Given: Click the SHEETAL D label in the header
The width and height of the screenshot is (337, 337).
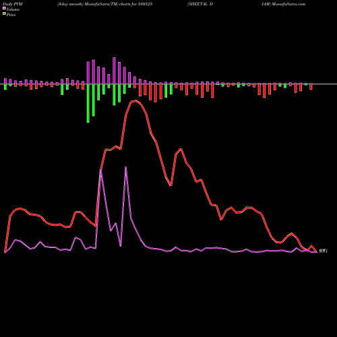Looking at the screenshot, I should [200, 4].
